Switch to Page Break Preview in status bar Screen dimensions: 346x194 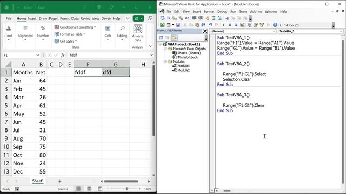point(100,189)
